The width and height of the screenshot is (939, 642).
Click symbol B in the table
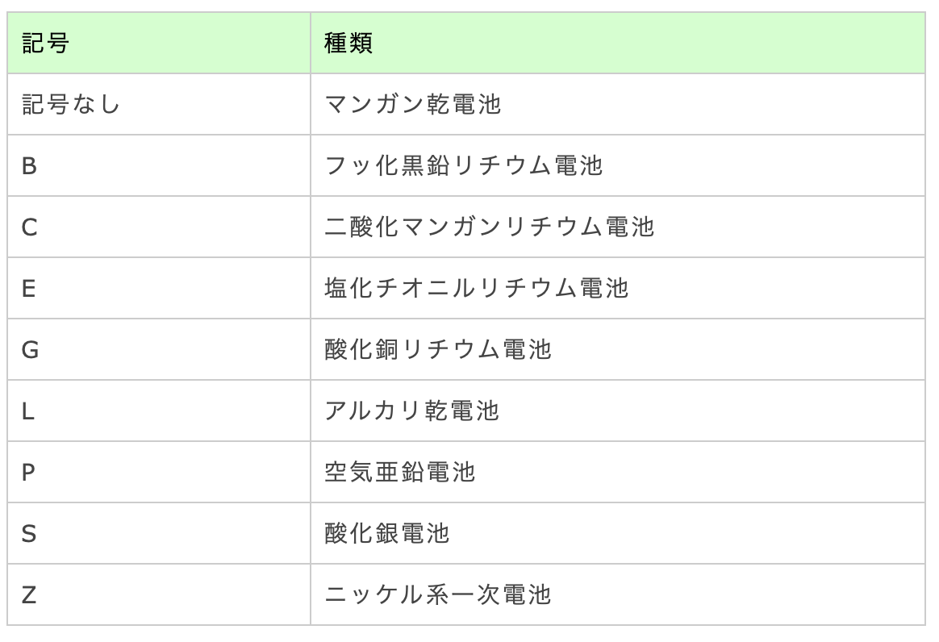point(30,165)
